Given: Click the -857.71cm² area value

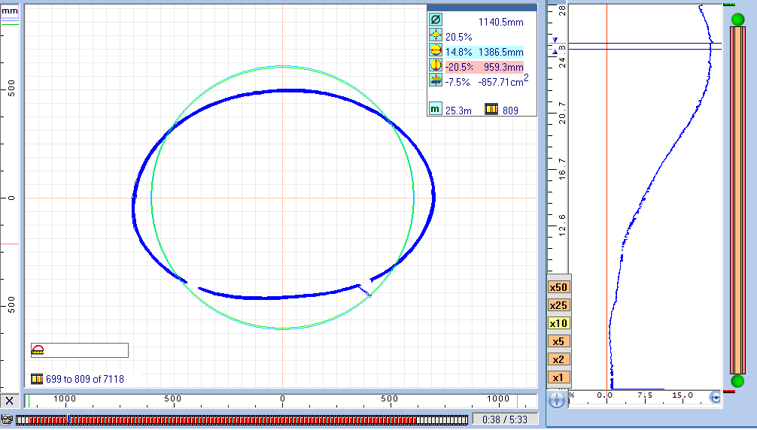Looking at the screenshot, I should pos(503,81).
